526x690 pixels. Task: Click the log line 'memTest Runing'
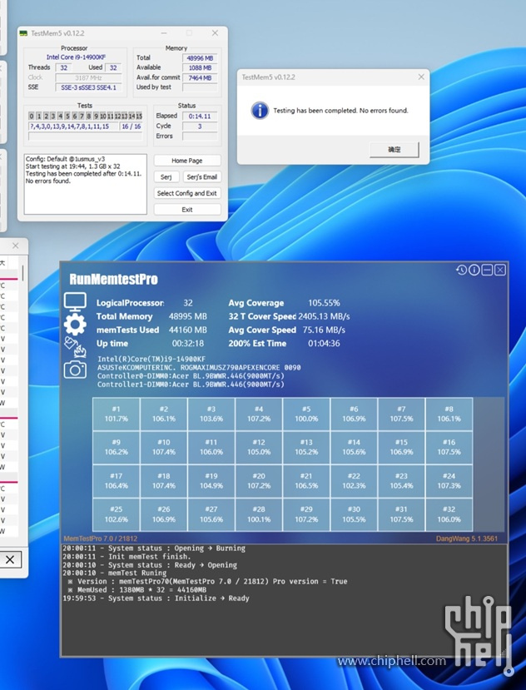(x=115, y=573)
